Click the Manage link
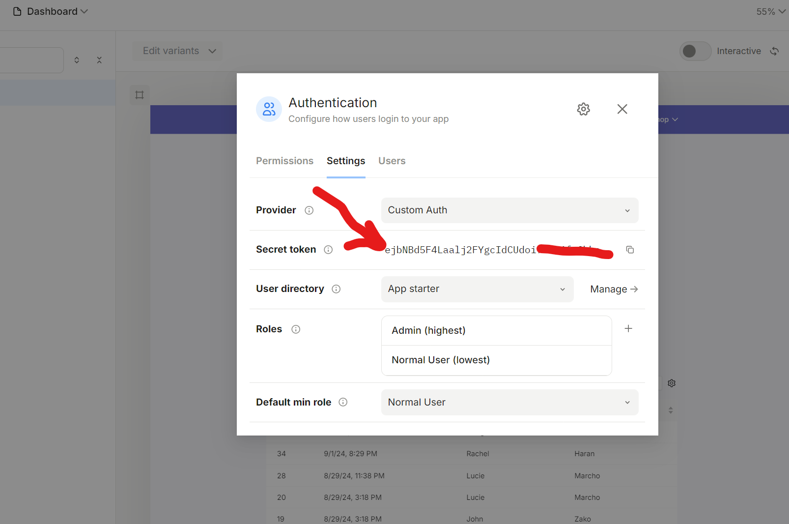The width and height of the screenshot is (789, 524). coord(614,289)
